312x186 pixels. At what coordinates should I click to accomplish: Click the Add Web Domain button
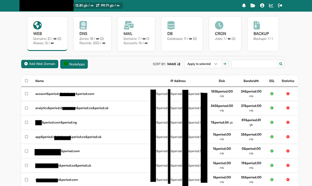coord(40,64)
